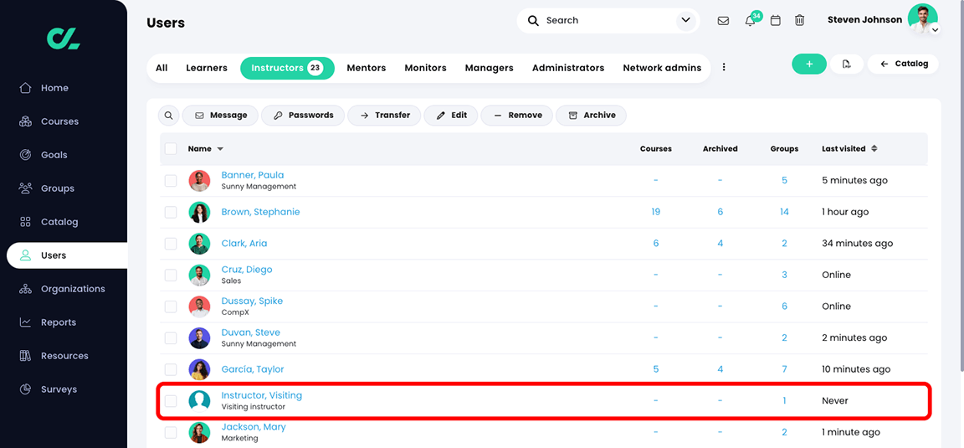Sort by Last visited column arrows
964x448 pixels.
click(874, 148)
